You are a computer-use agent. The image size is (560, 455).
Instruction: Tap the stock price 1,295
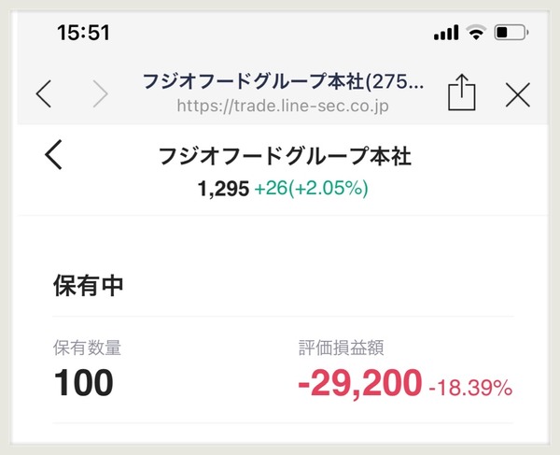click(x=223, y=189)
